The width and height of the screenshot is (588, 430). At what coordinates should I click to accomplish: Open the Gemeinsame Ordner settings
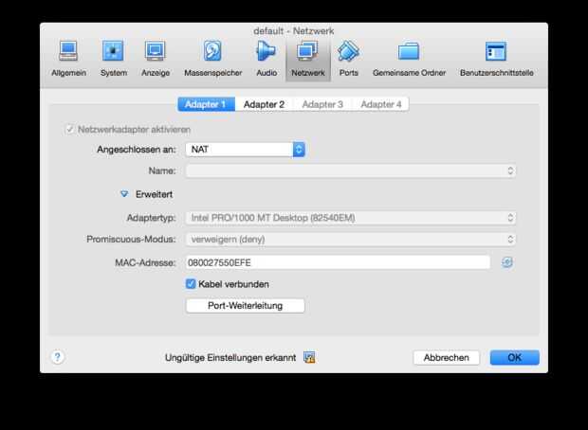tap(409, 59)
